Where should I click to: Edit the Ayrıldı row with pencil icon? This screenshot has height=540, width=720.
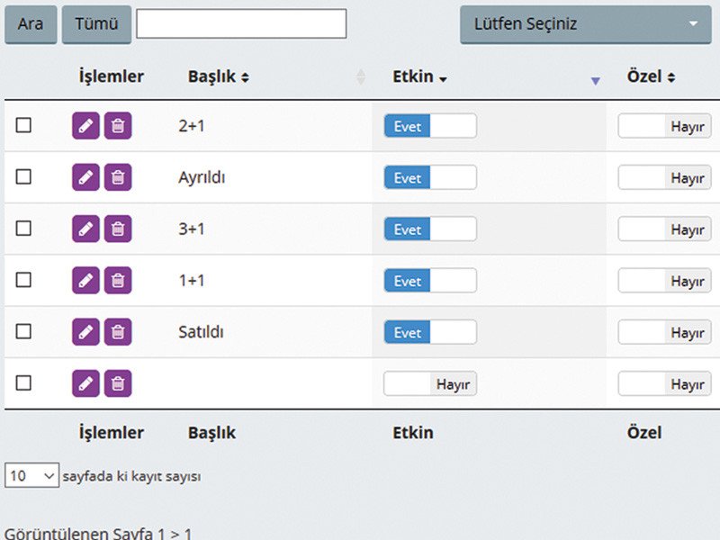click(x=85, y=177)
